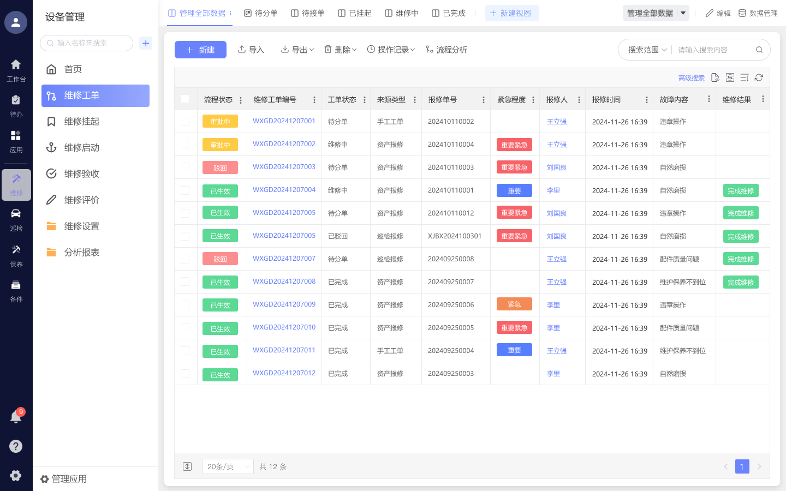Image resolution: width=786 pixels, height=491 pixels.
Task: Open 工单状态 column options menu
Action: point(365,100)
